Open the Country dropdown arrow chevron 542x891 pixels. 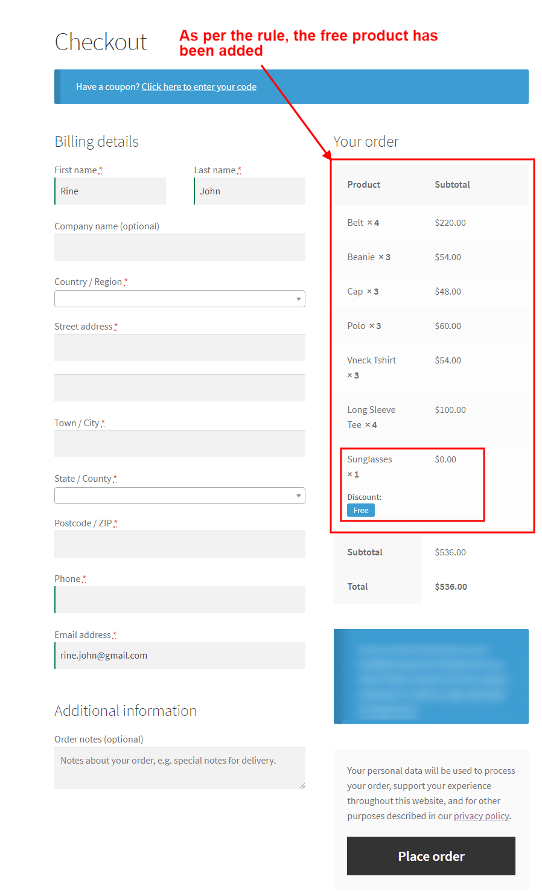(x=298, y=298)
